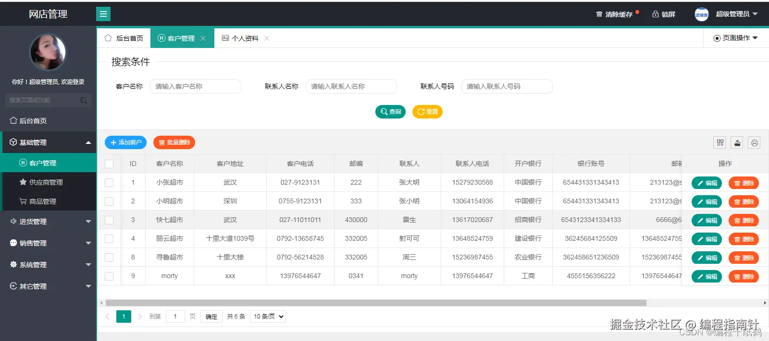Close the 个人资料 tab
Viewport: 769px width, 341px height.
pos(267,38)
